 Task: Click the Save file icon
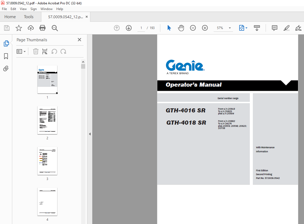point(7,28)
